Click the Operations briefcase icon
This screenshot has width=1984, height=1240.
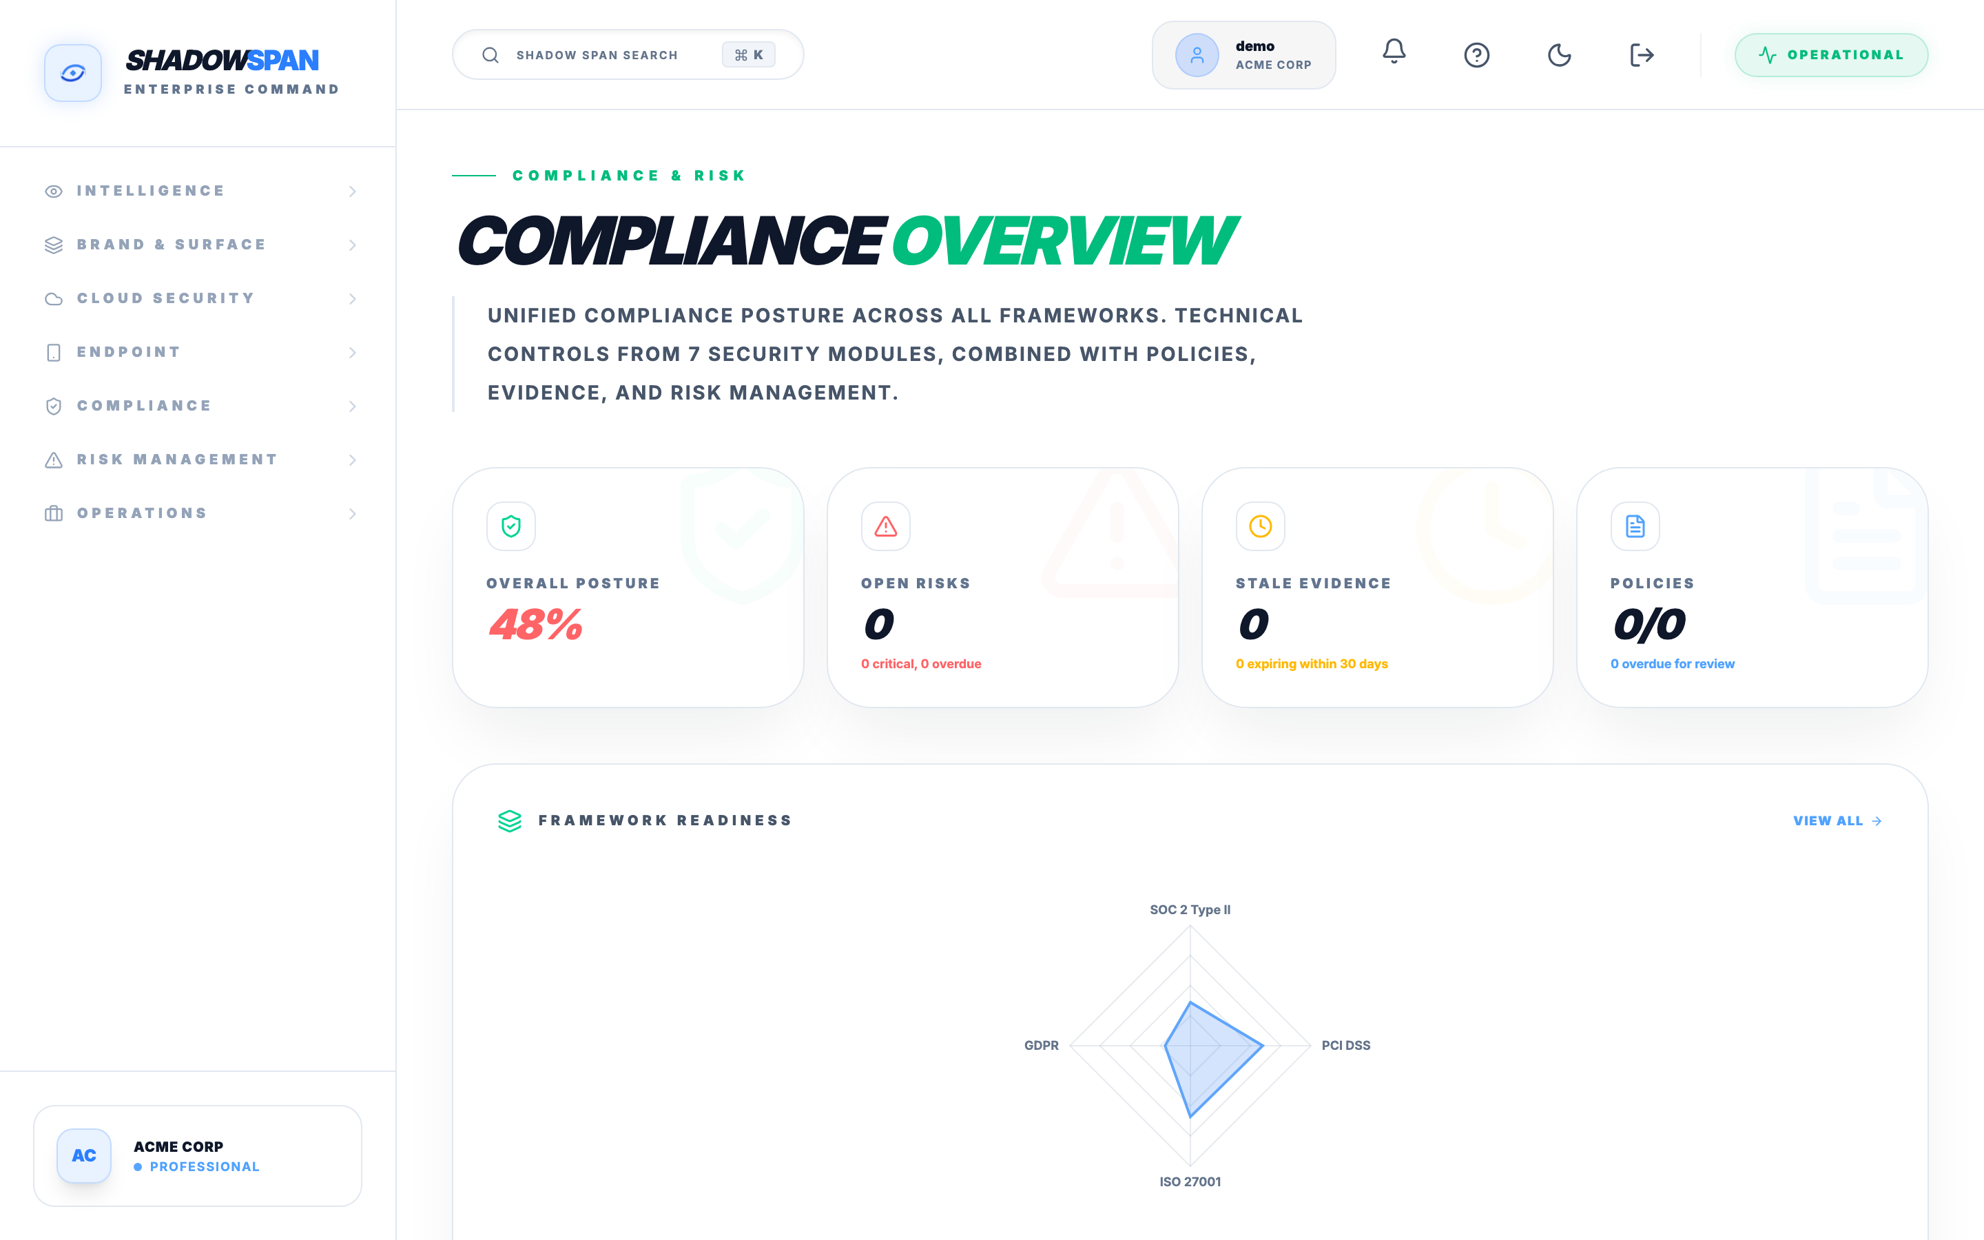pyautogui.click(x=53, y=513)
